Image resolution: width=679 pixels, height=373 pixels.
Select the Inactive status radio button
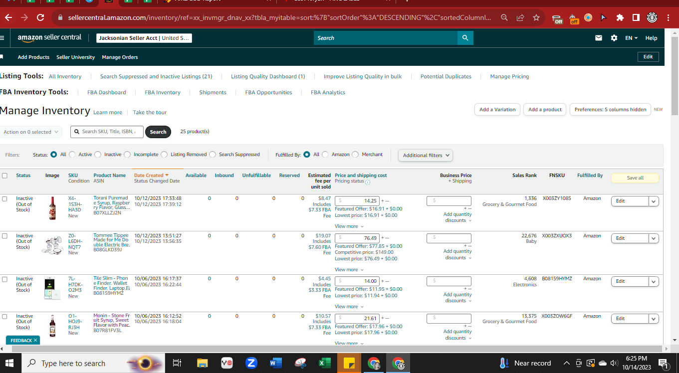(98, 155)
